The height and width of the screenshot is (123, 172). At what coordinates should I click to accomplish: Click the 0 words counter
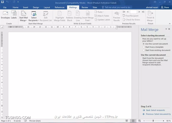[17, 121]
